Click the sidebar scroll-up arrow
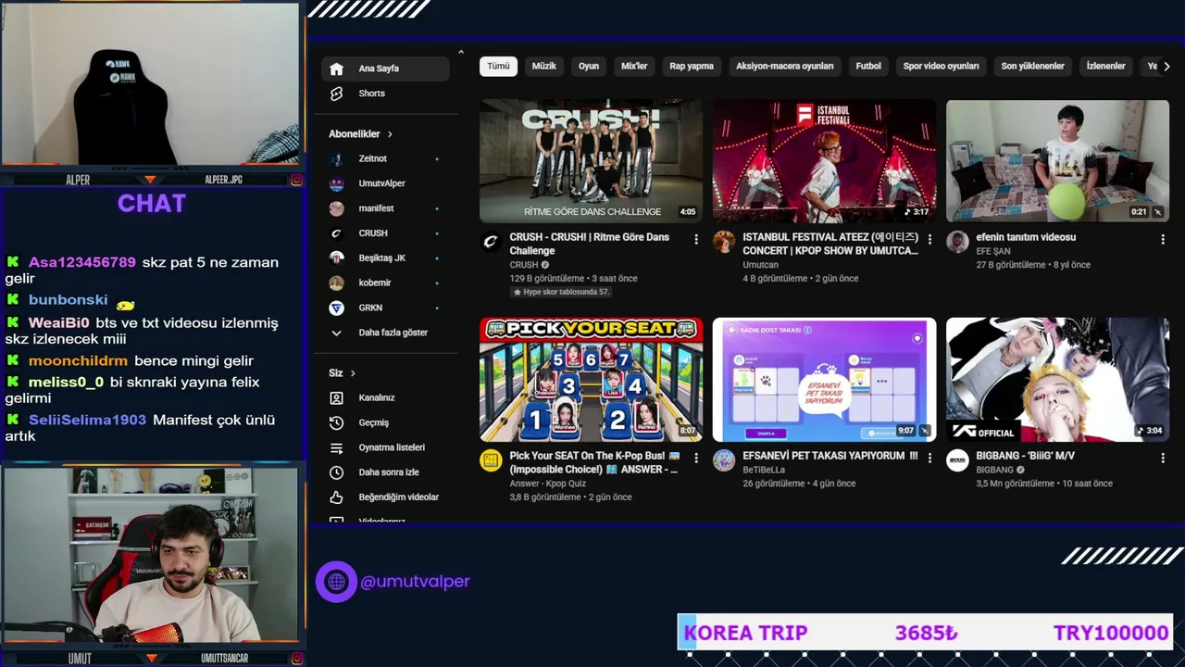Screen dimensions: 1185x667 [x=461, y=52]
